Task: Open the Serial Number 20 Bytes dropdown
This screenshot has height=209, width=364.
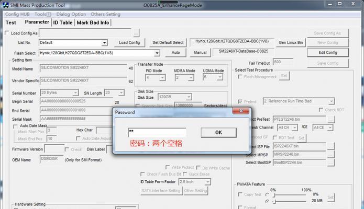Action: tap(75, 92)
